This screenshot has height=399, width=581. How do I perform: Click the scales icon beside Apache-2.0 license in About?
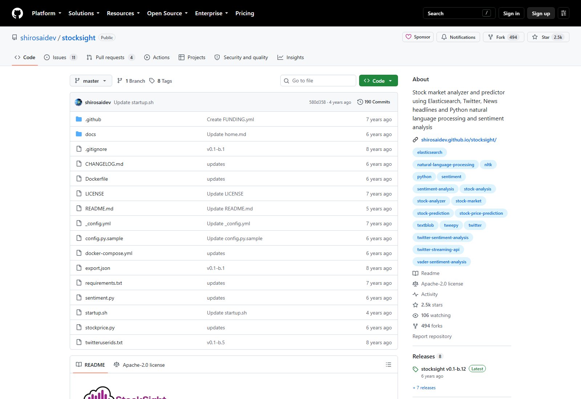coord(415,284)
